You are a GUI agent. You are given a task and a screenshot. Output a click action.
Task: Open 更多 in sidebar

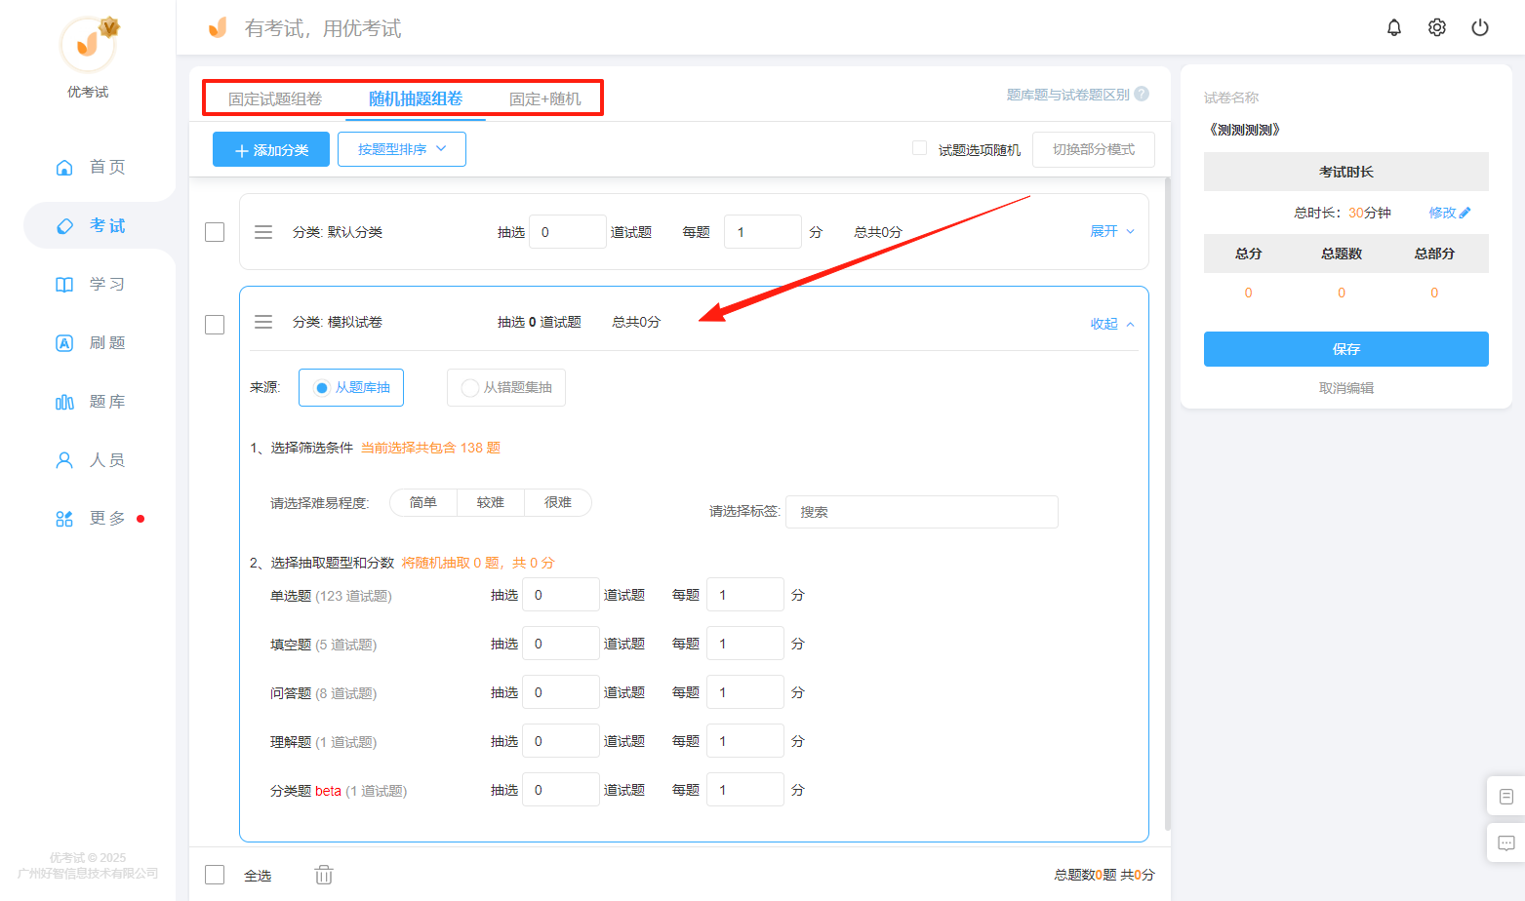(91, 518)
